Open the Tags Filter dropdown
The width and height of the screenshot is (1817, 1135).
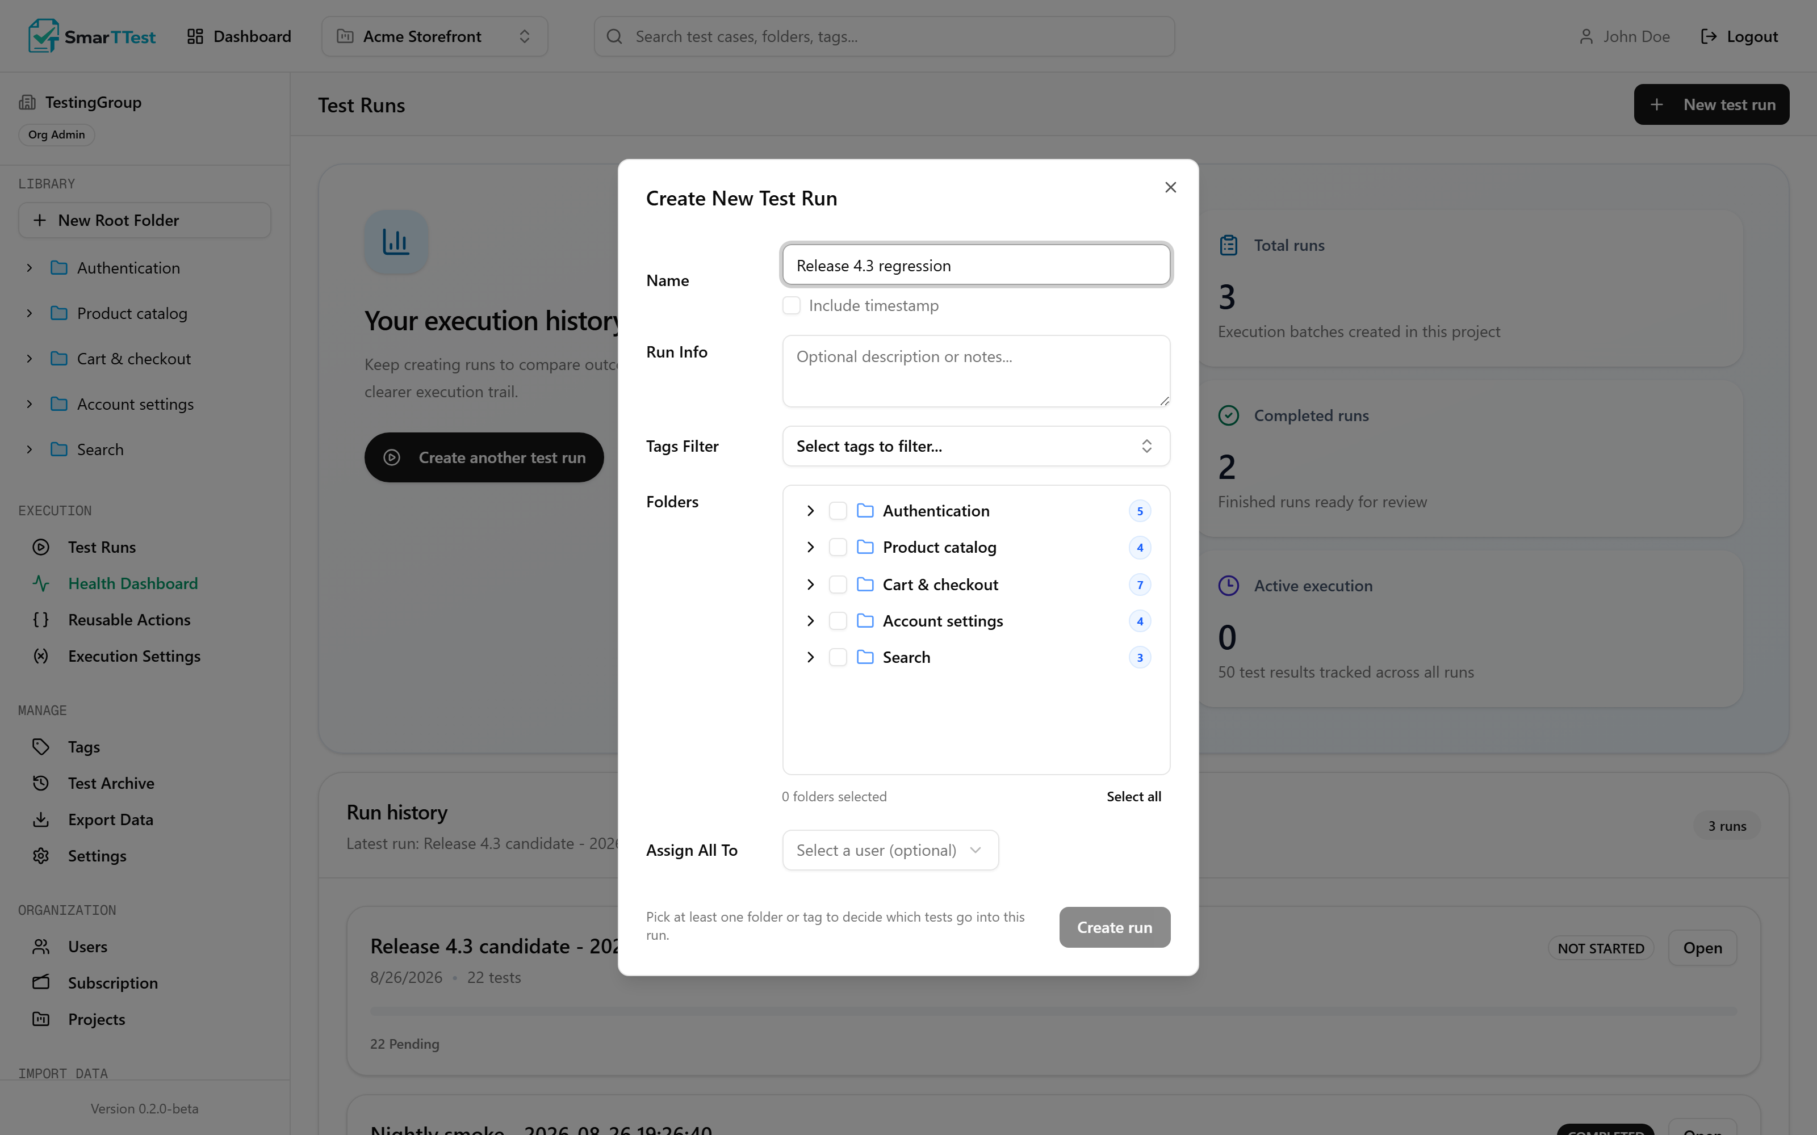point(976,446)
